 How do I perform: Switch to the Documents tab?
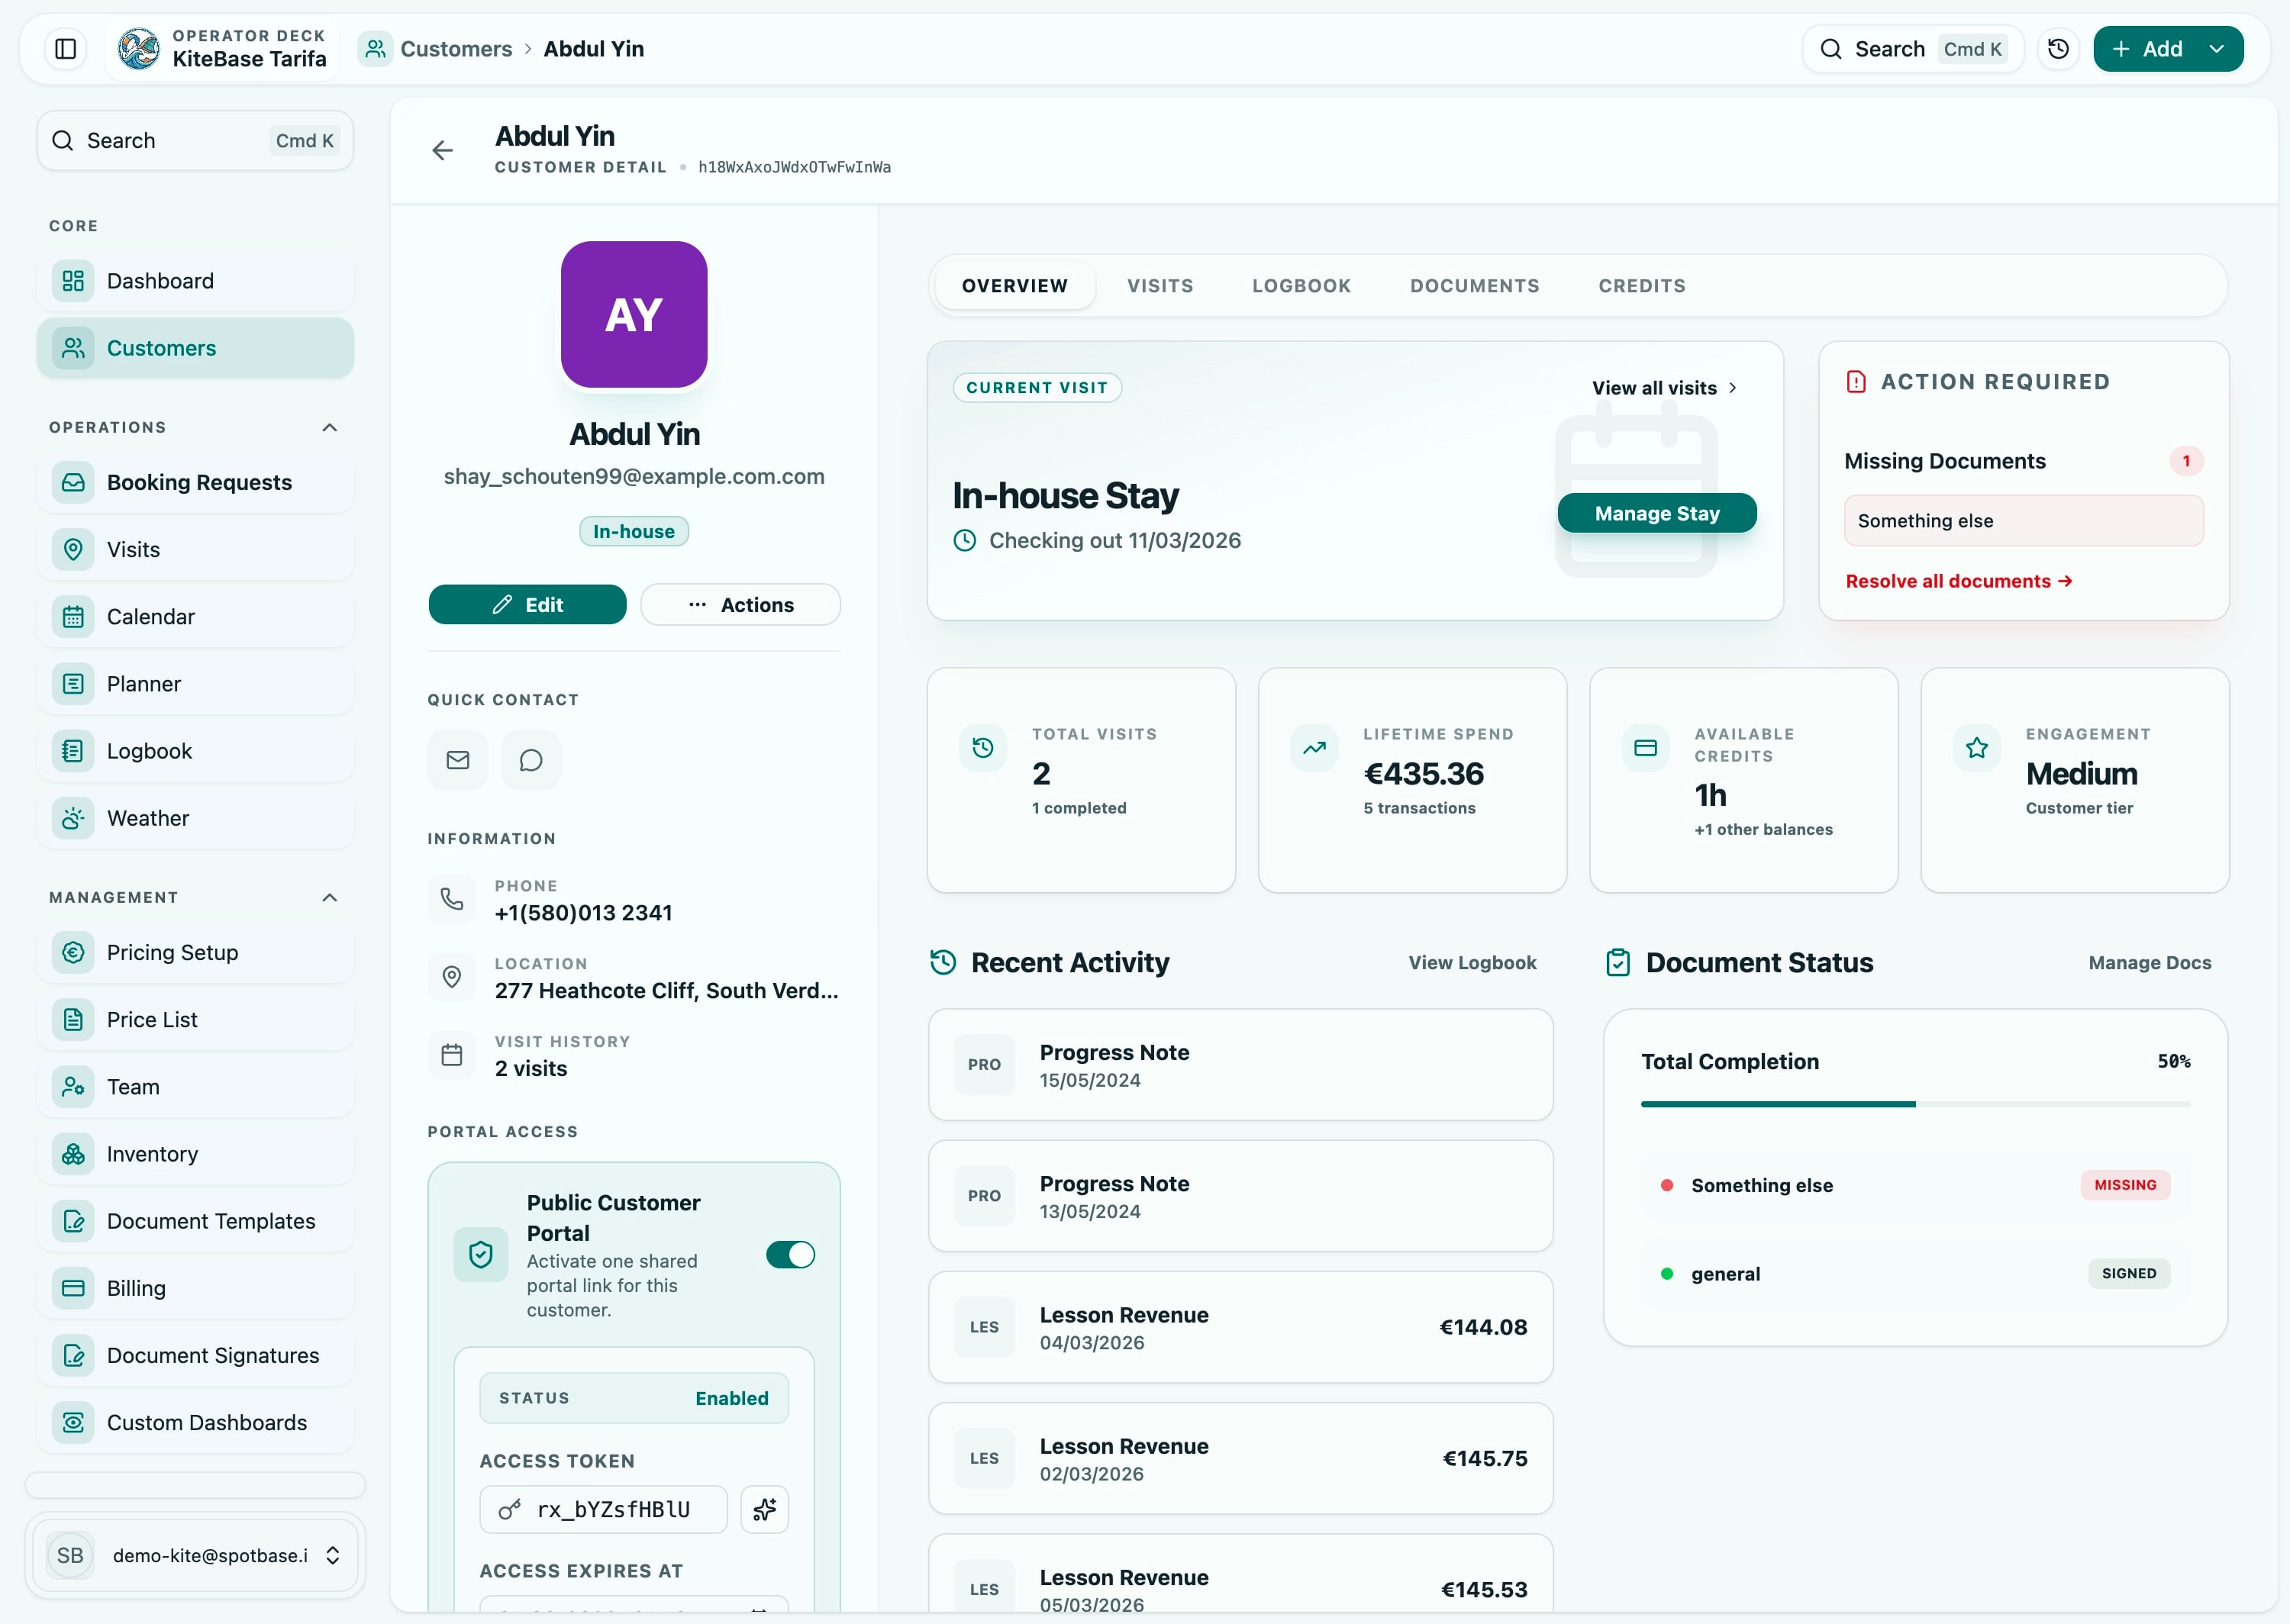click(1474, 285)
